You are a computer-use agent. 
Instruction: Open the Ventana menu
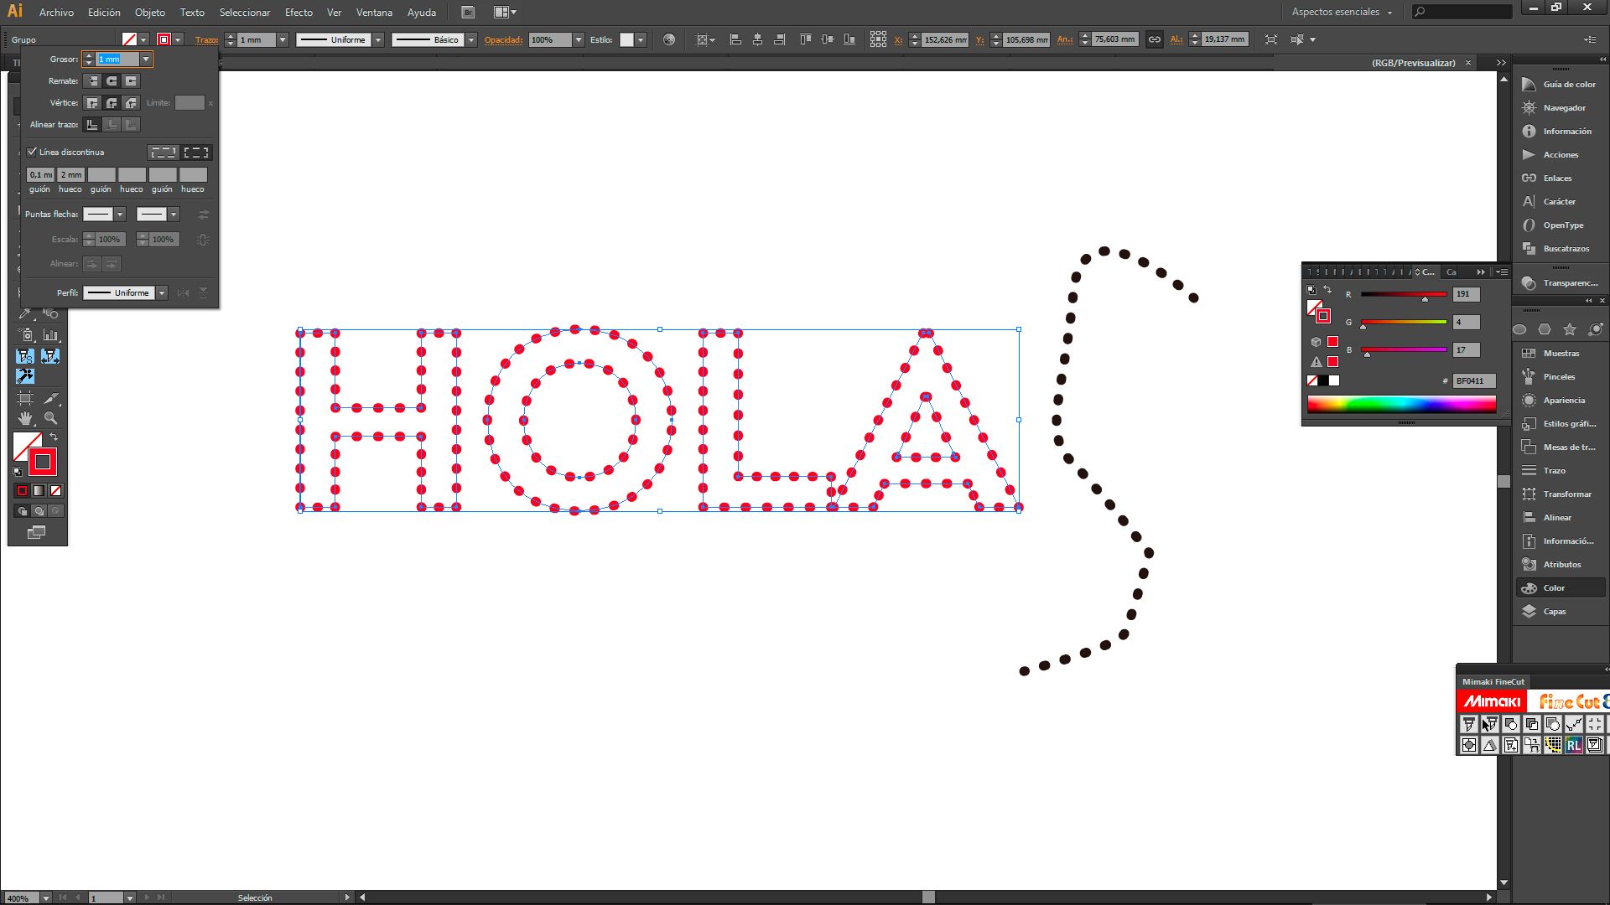point(374,13)
